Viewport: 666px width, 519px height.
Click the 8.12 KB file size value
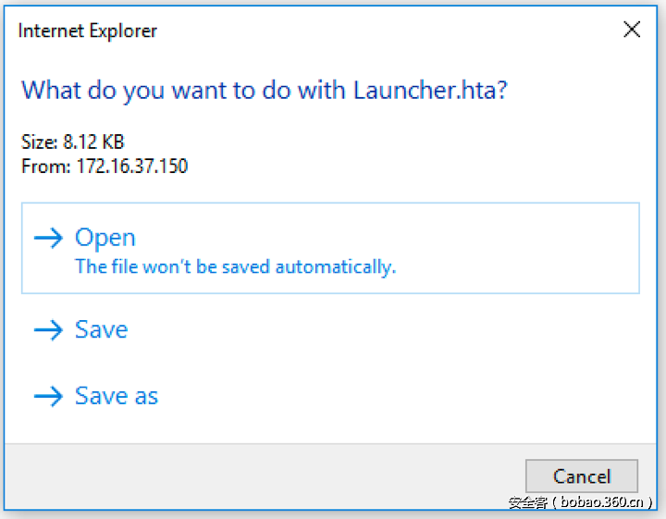tap(93, 142)
